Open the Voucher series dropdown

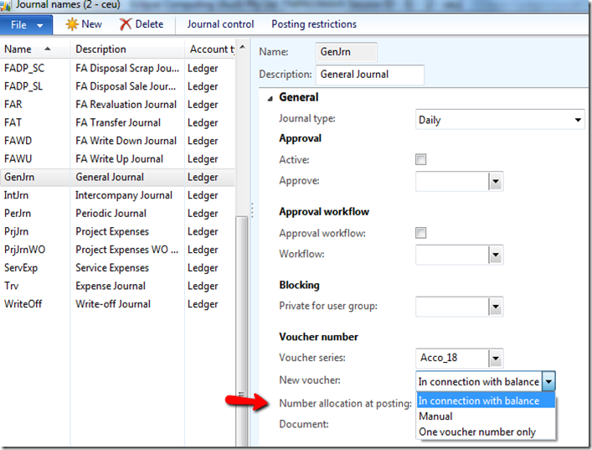(x=496, y=358)
